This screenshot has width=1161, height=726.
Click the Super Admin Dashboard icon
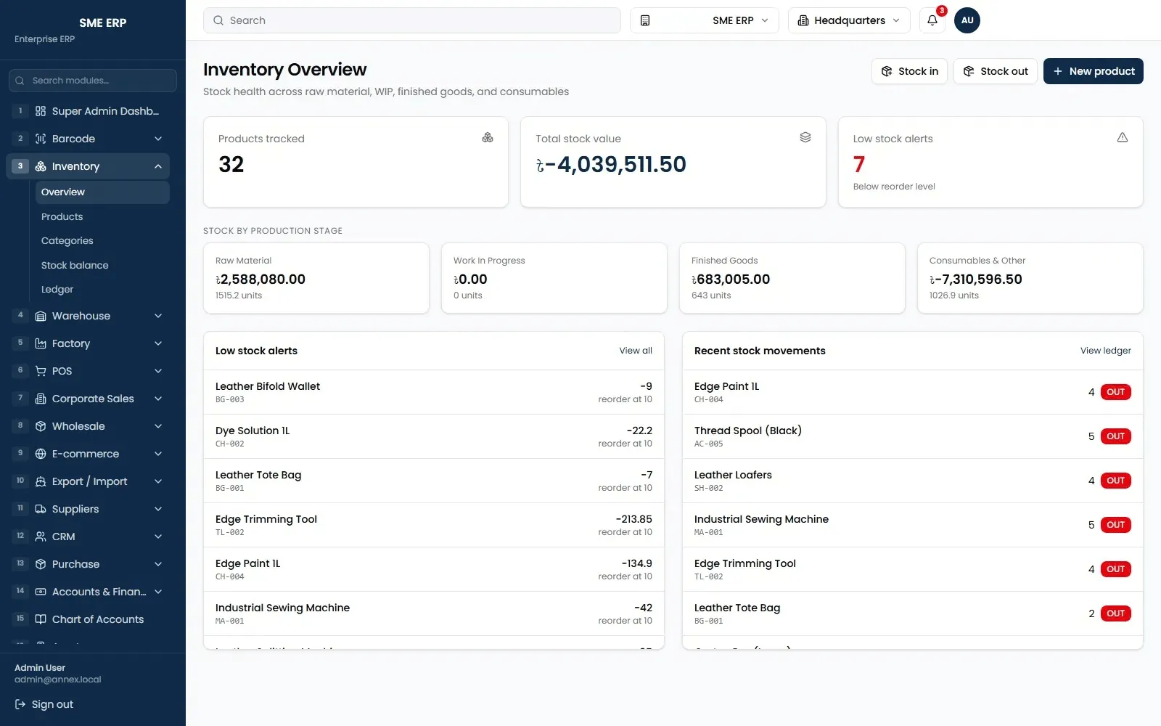point(41,111)
